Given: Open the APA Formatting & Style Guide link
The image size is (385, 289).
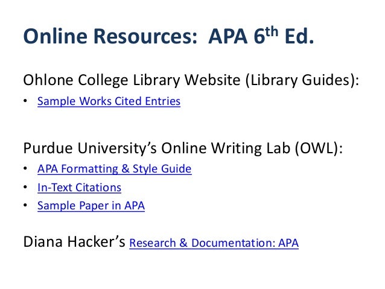Looking at the screenshot, I should [x=114, y=169].
